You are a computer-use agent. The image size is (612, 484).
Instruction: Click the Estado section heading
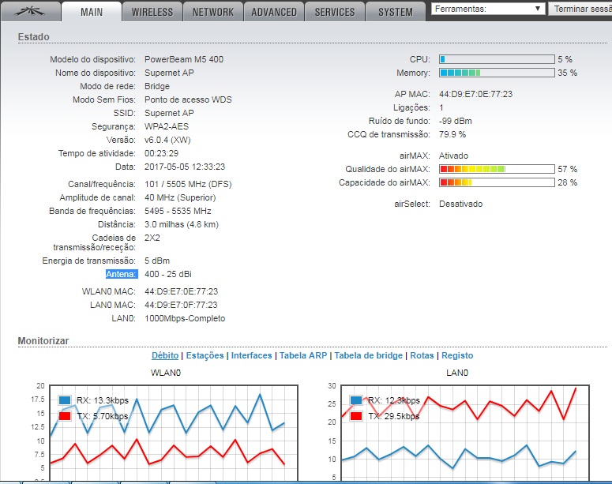pyautogui.click(x=34, y=37)
